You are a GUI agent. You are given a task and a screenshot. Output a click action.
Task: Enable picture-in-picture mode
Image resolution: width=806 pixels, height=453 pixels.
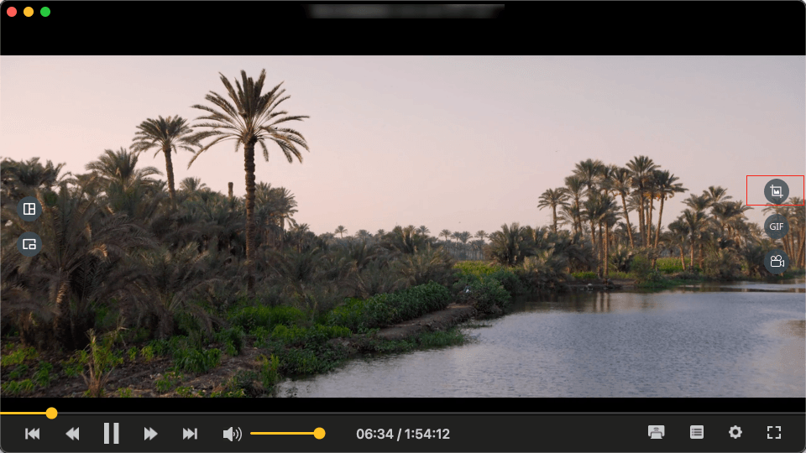pos(29,244)
